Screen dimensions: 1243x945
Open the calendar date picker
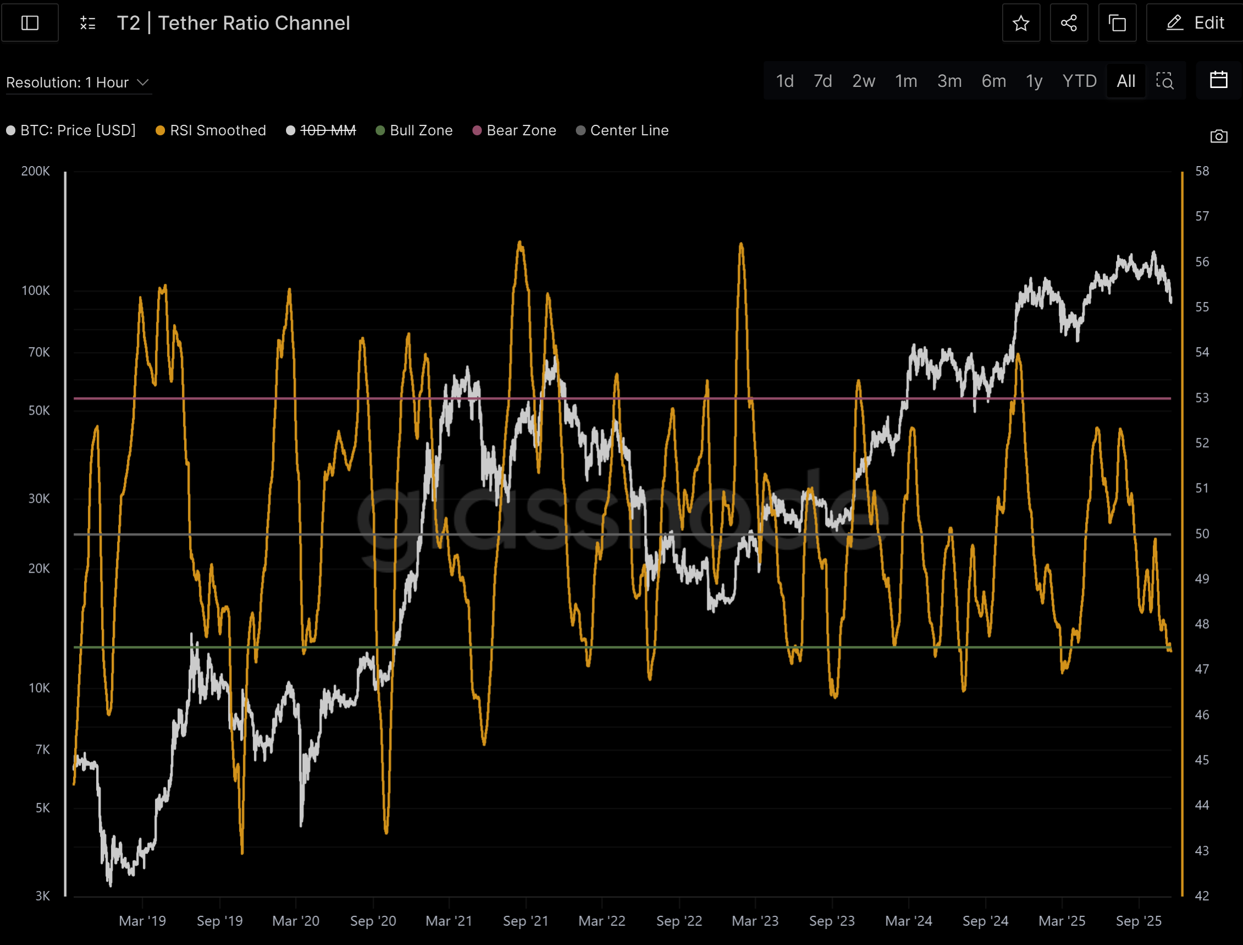1218,80
